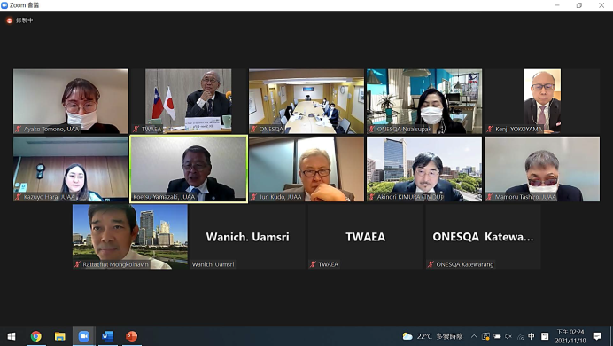Select the Wanich. Uamsri participant tile
Screen dimensions: 613x346
point(247,236)
